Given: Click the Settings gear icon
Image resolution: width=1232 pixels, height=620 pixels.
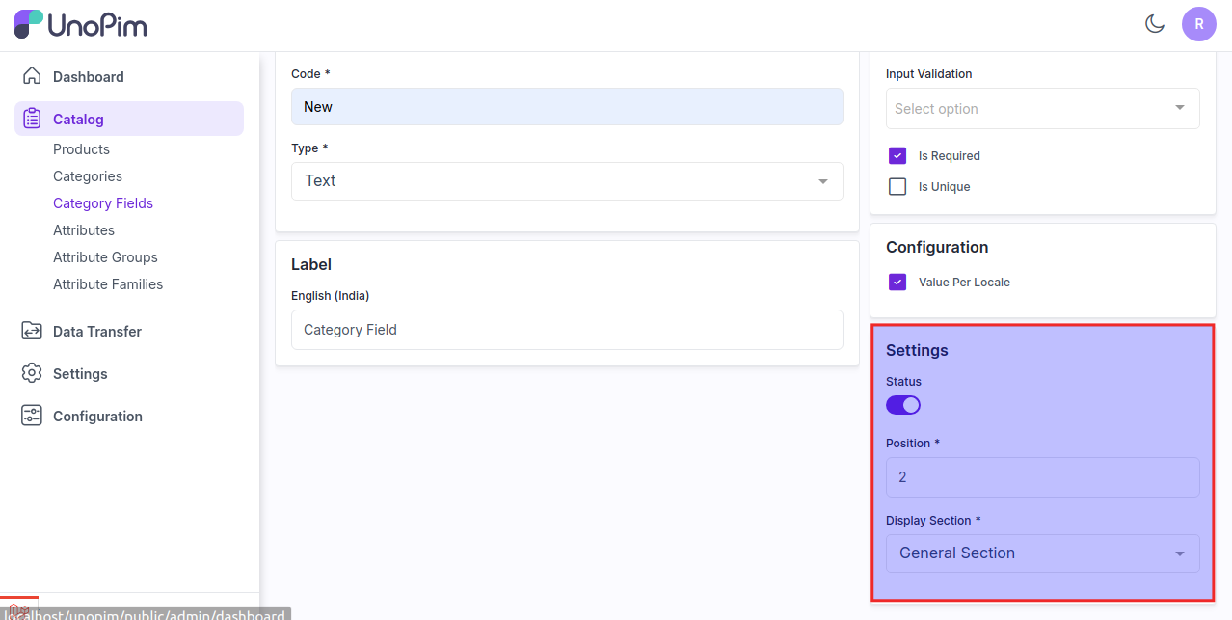Looking at the screenshot, I should 32,373.
